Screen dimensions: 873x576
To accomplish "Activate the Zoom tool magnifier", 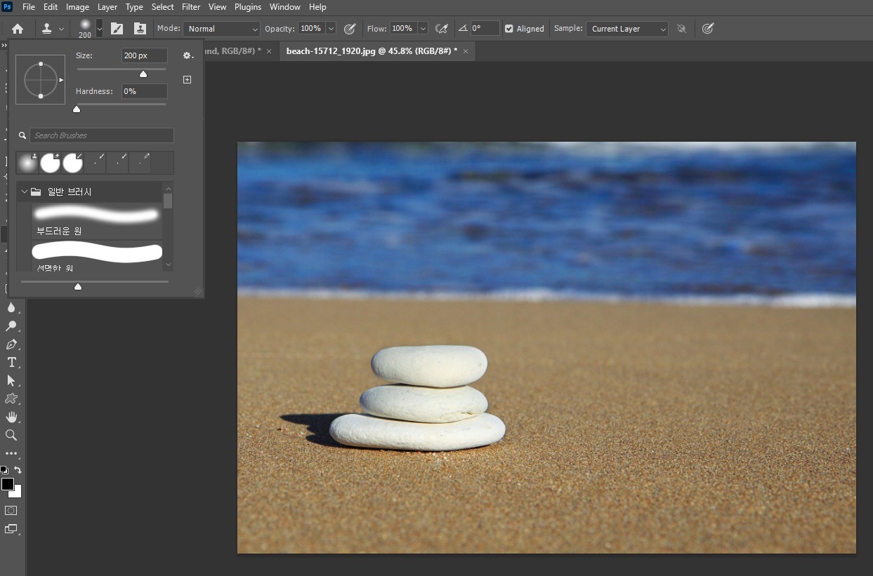I will pyautogui.click(x=11, y=435).
